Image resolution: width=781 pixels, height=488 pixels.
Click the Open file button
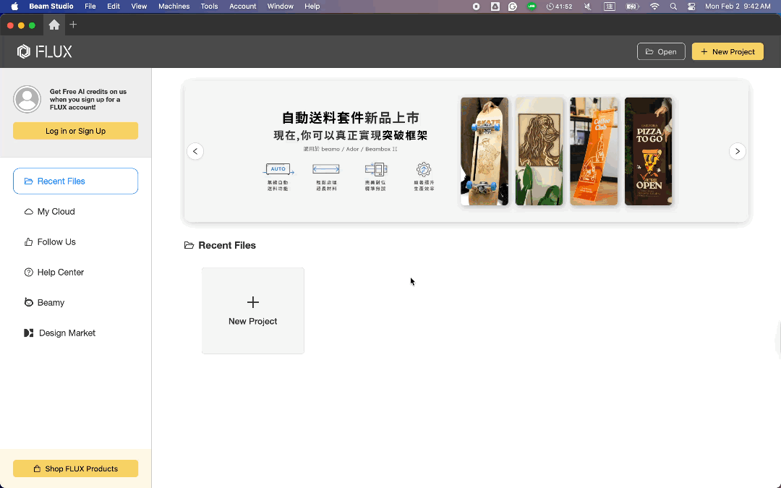click(x=661, y=52)
